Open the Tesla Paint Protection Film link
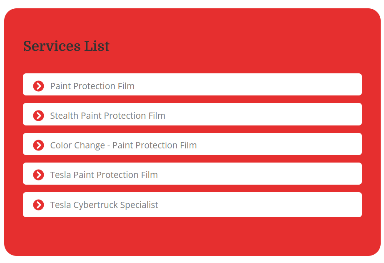The image size is (384, 263). pos(104,175)
